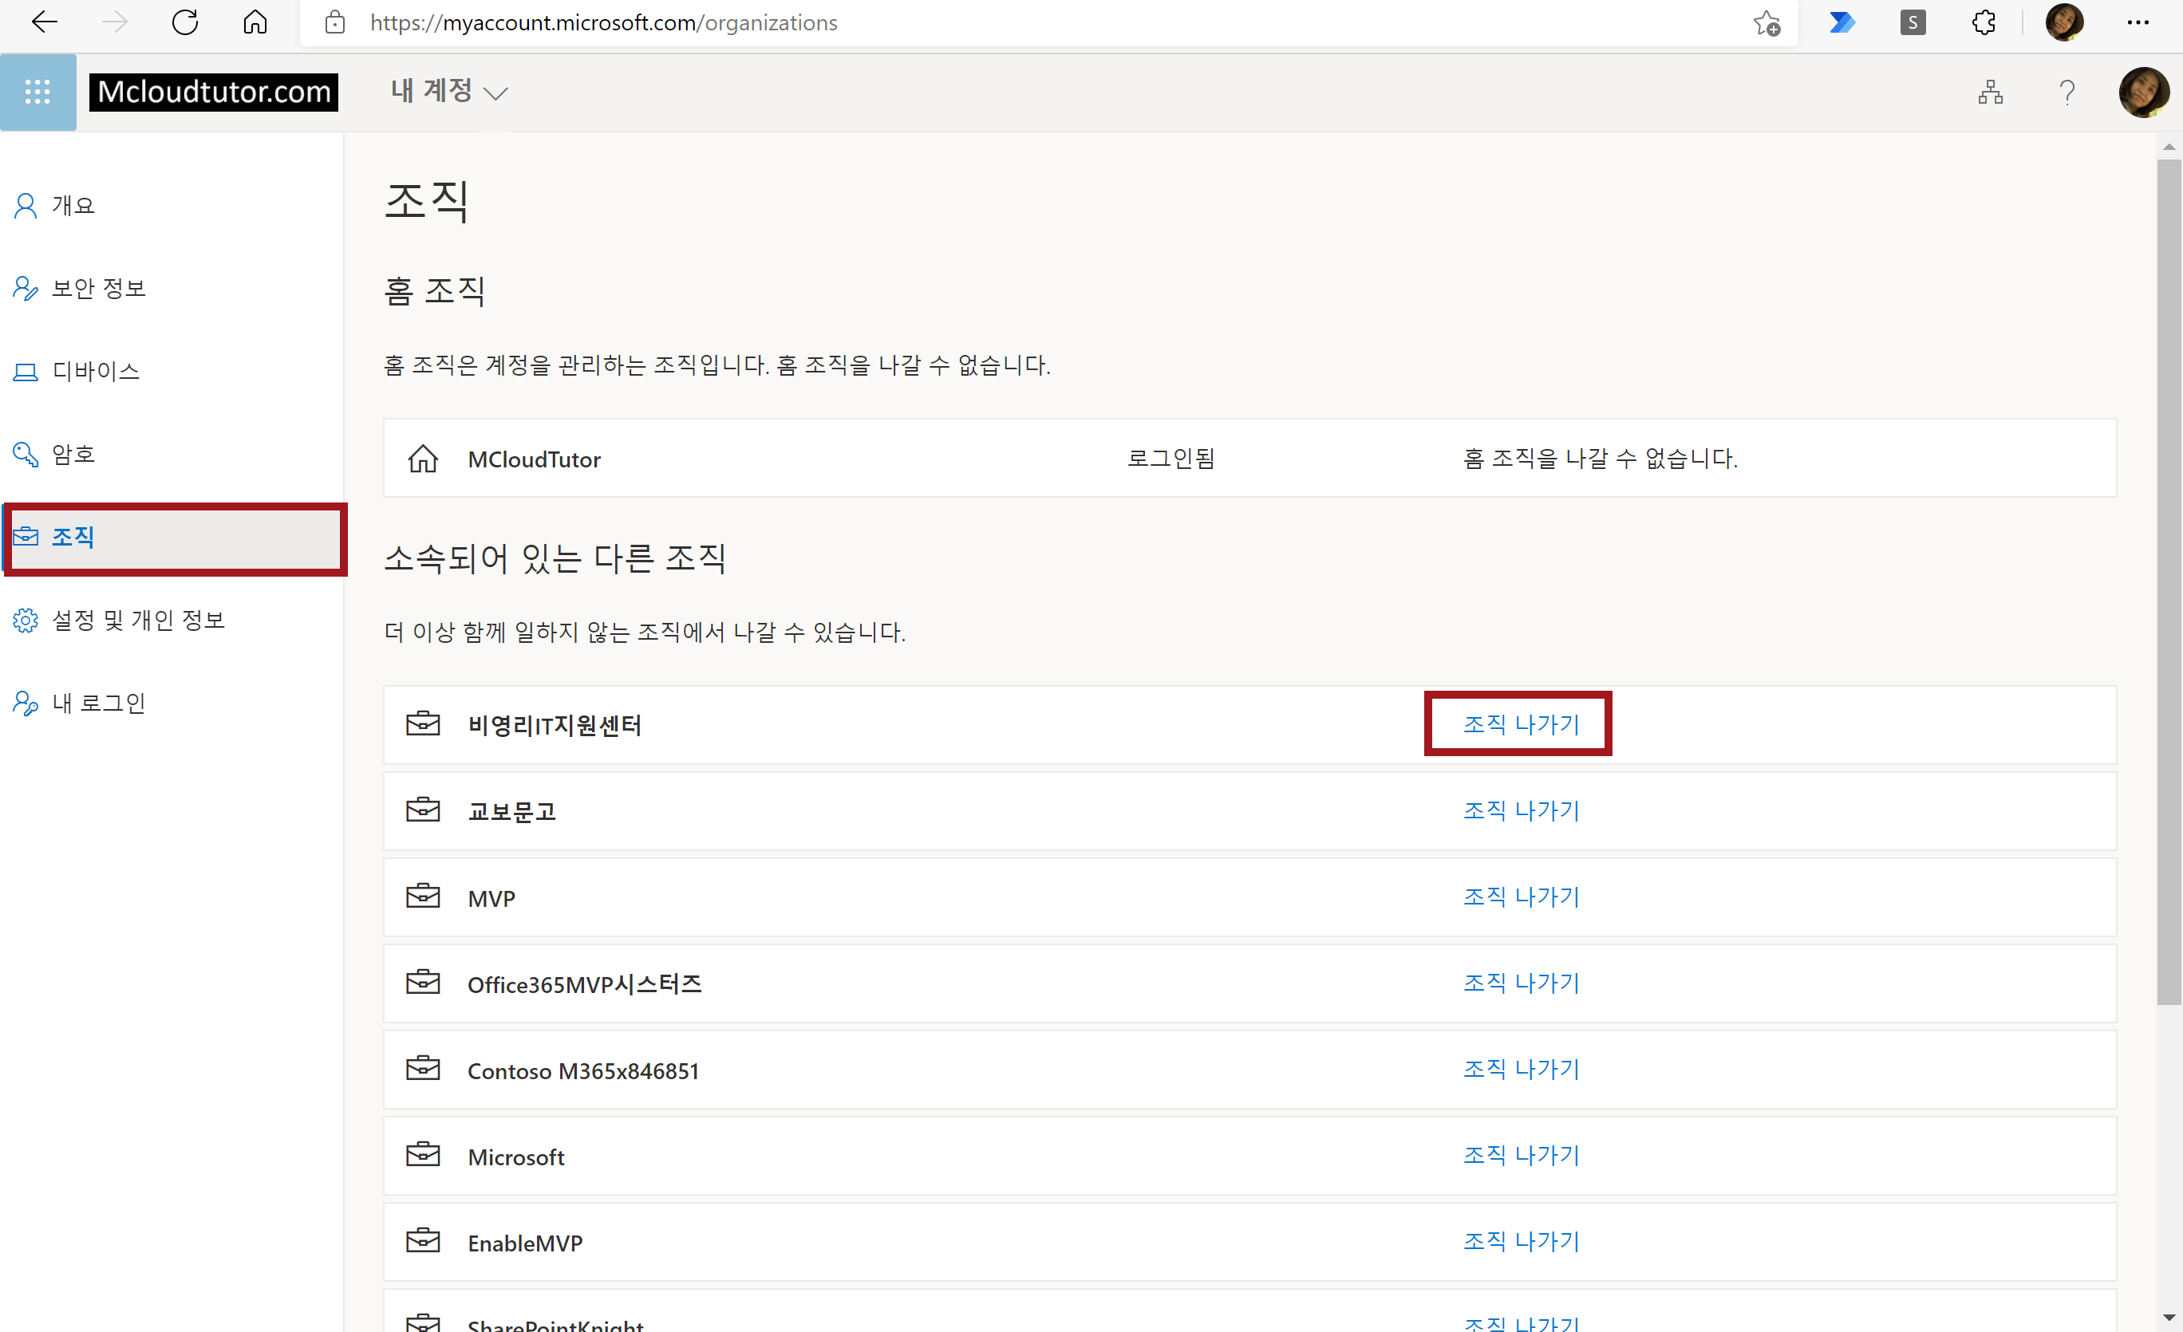Open 개요 in the sidebar
The width and height of the screenshot is (2183, 1332).
click(73, 206)
